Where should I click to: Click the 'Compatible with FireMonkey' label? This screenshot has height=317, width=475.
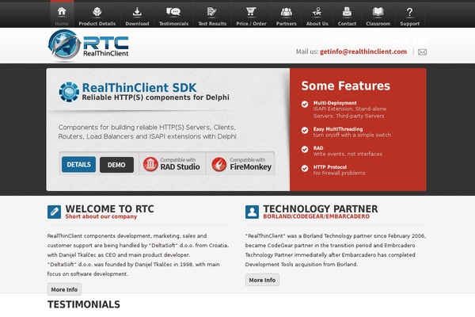pos(250,164)
